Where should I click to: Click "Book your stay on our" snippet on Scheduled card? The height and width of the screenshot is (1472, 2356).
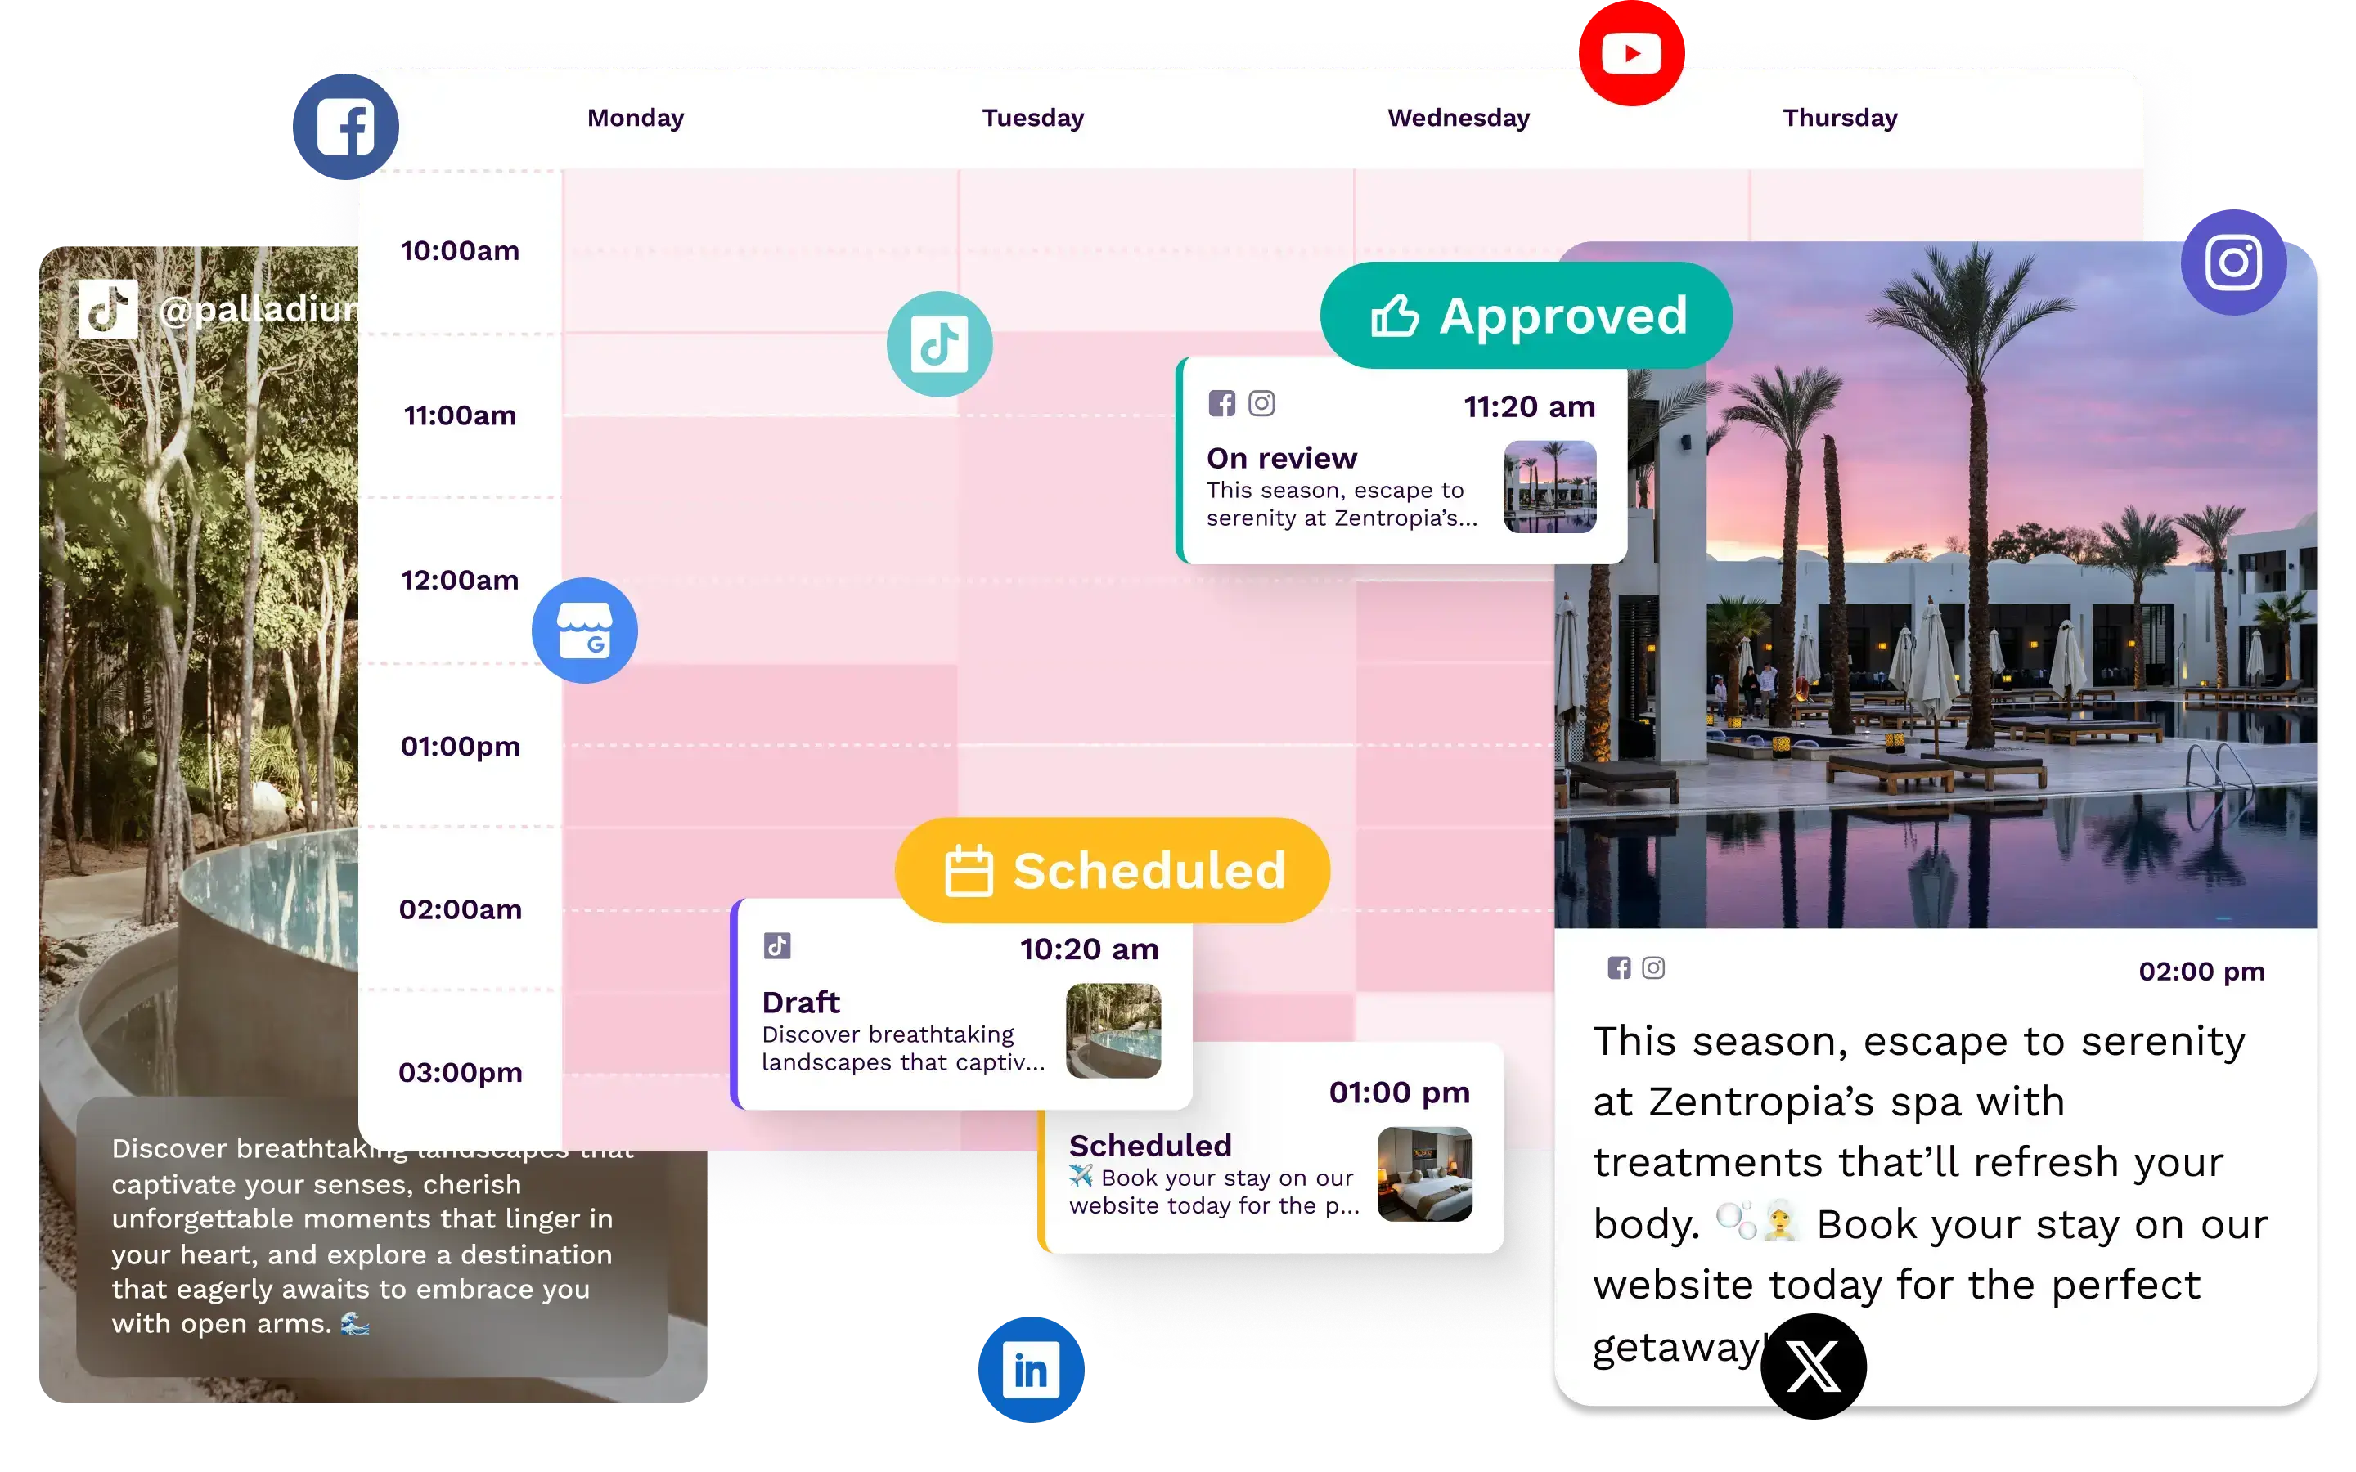click(x=1214, y=1192)
